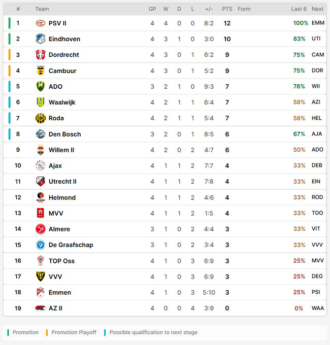Sort by the GP column header
Image resolution: width=330 pixels, height=345 pixels.
click(152, 9)
